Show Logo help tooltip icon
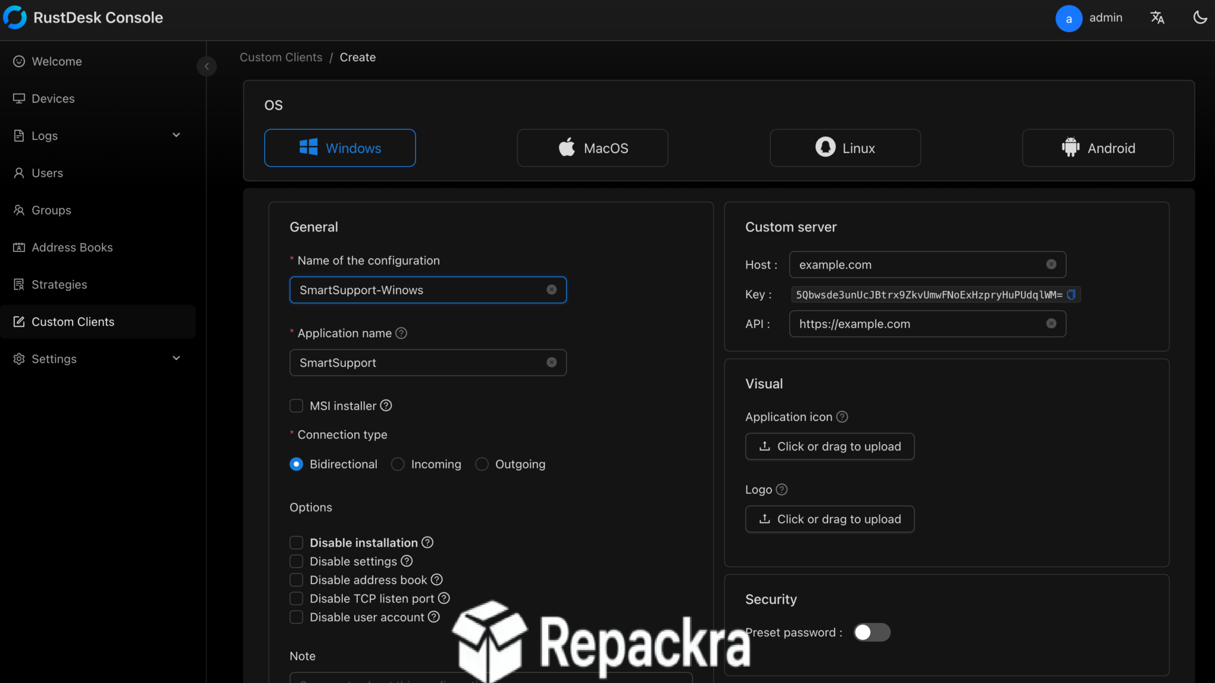 (782, 490)
